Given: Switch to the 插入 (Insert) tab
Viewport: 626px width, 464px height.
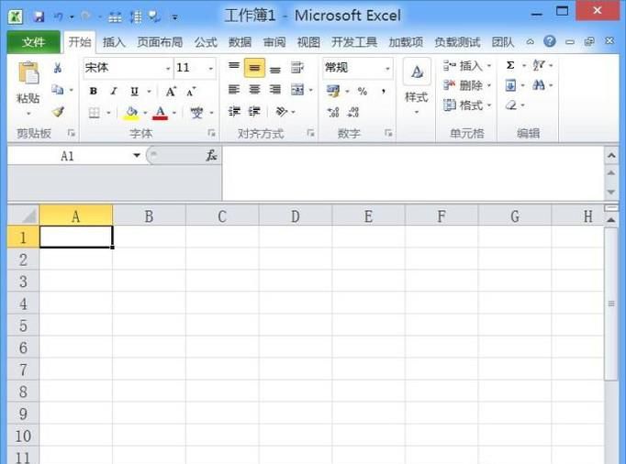Looking at the screenshot, I should pos(114,42).
